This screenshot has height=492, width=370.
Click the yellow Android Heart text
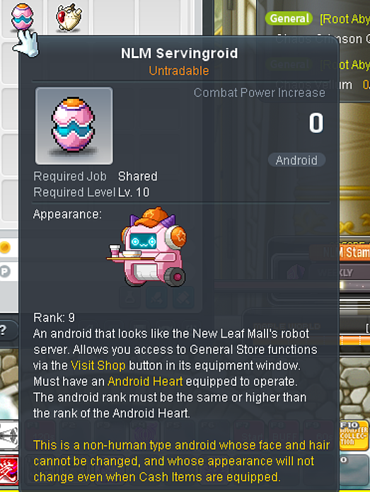point(145,382)
